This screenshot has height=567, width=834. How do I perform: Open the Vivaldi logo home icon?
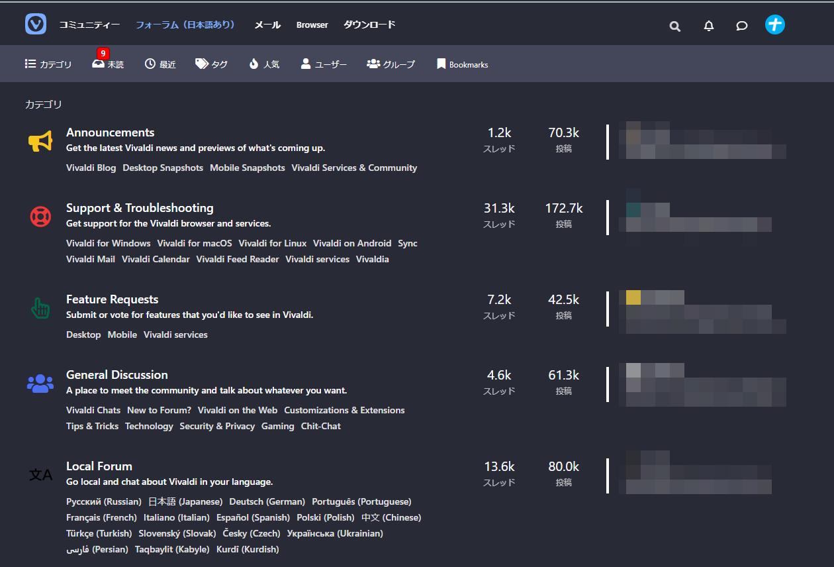tap(36, 25)
